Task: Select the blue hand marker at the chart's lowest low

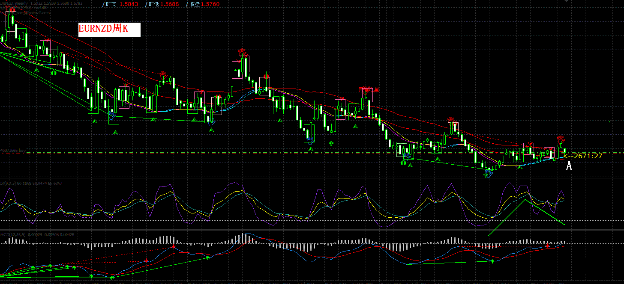Action: 488,174
